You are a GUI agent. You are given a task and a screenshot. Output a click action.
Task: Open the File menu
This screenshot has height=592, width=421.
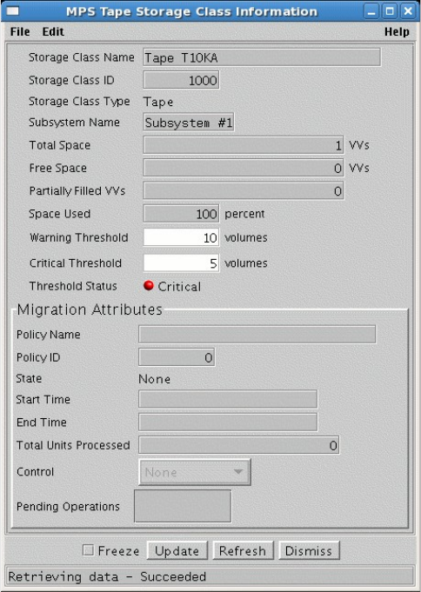[x=20, y=31]
